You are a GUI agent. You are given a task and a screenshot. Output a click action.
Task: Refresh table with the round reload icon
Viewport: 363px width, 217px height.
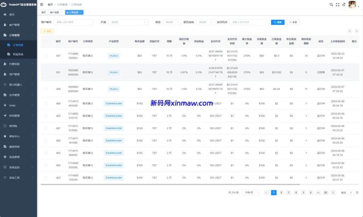[x=357, y=31]
